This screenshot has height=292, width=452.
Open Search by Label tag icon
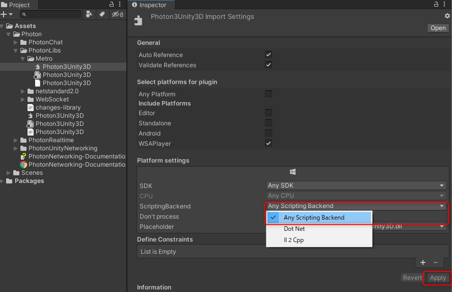pos(102,14)
